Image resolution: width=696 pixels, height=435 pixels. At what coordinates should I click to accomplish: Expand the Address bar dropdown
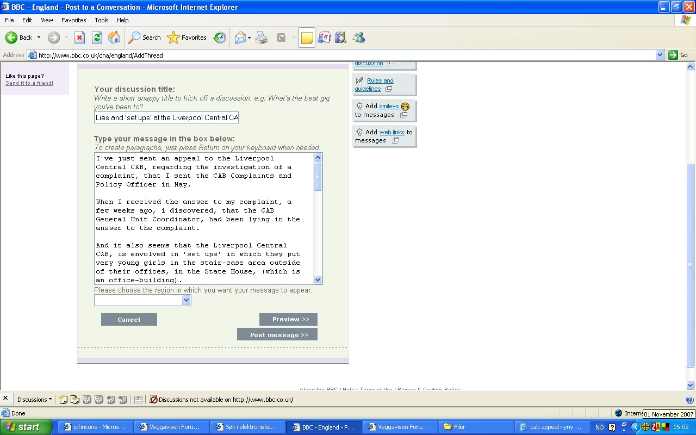coord(660,55)
